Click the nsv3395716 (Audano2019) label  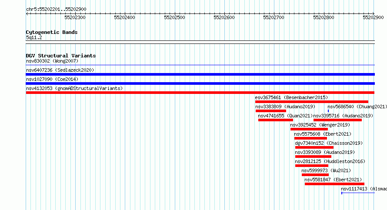pos(344,116)
